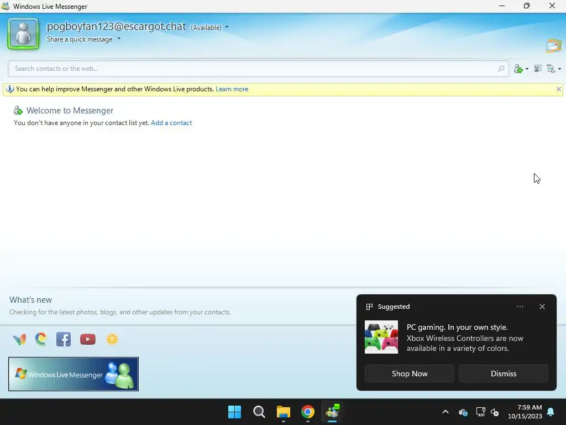This screenshot has width=566, height=425.
Task: Click the Windows Live Messenger banner ad
Action: pos(74,374)
